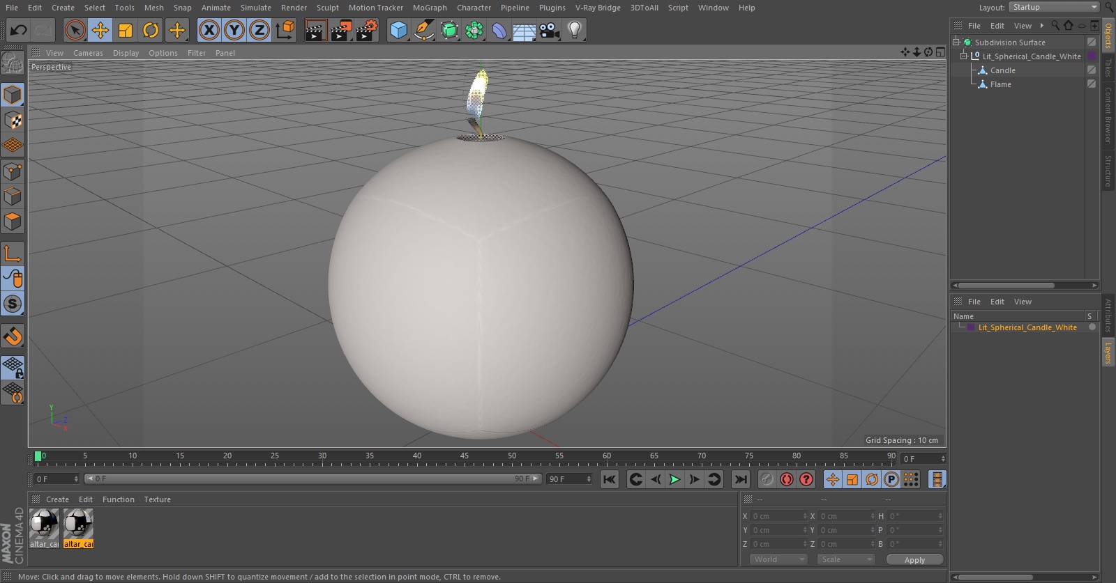Open the viewport Display menu

pos(126,53)
